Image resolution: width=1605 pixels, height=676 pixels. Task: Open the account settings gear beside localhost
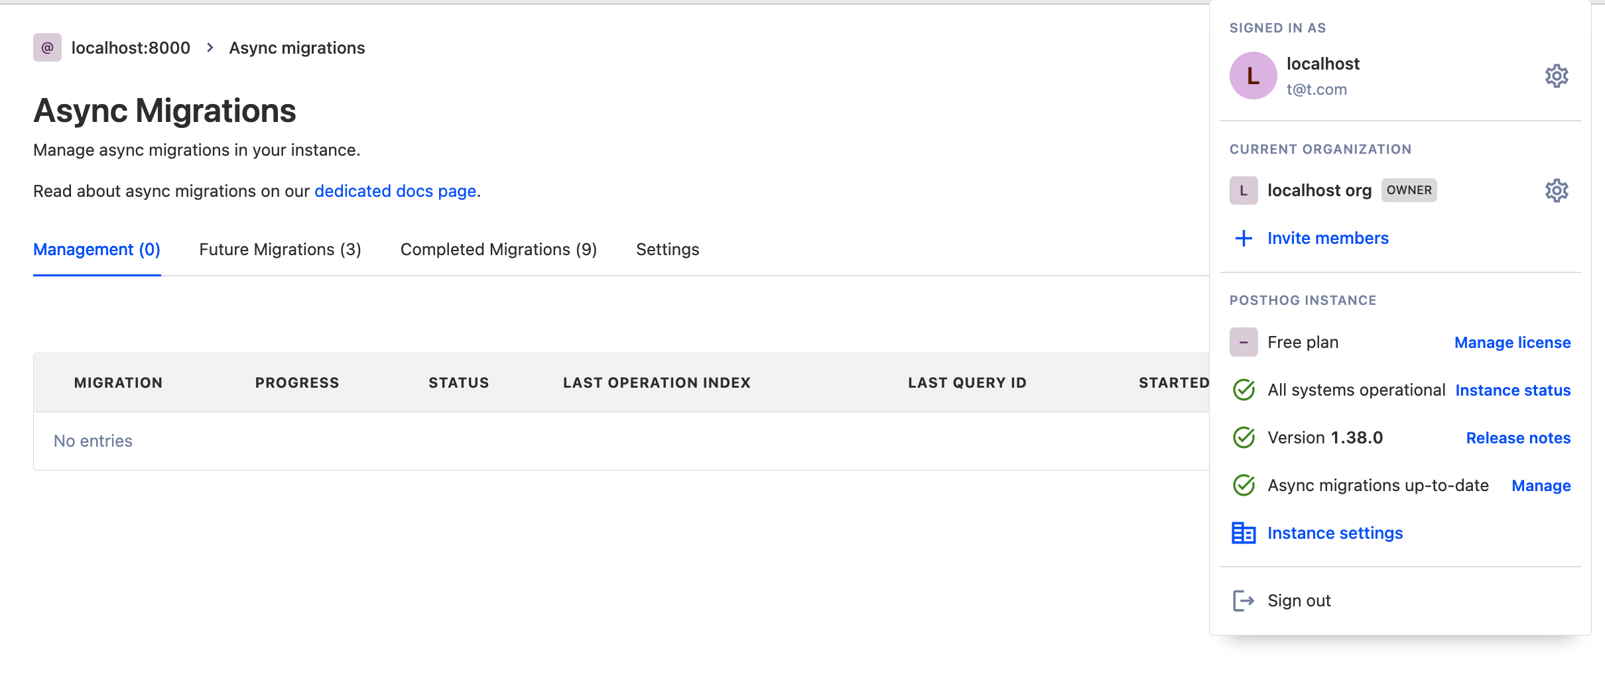click(x=1557, y=75)
